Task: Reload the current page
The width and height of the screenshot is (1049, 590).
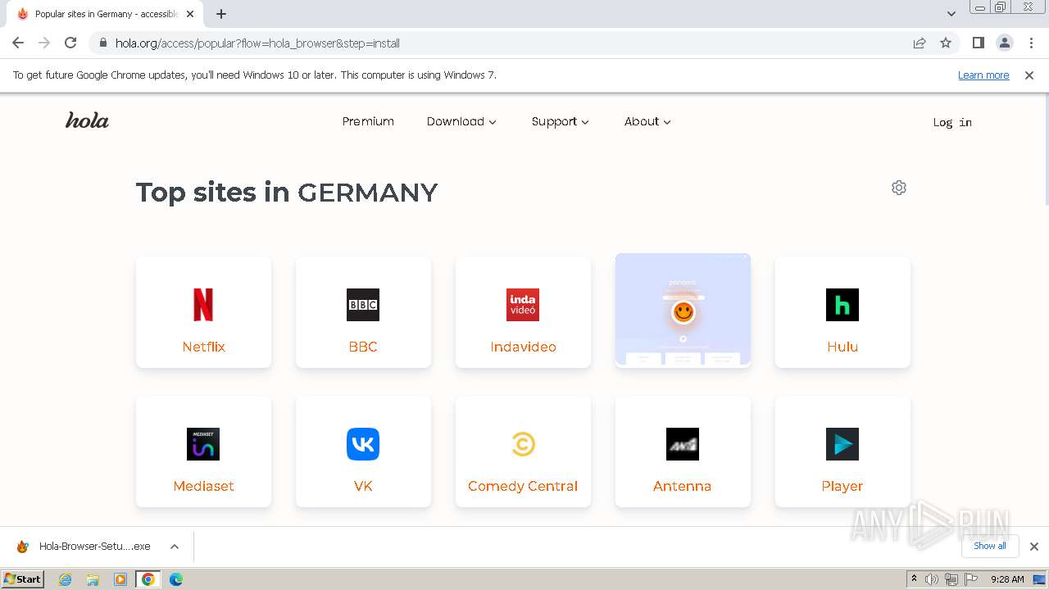Action: (x=70, y=43)
